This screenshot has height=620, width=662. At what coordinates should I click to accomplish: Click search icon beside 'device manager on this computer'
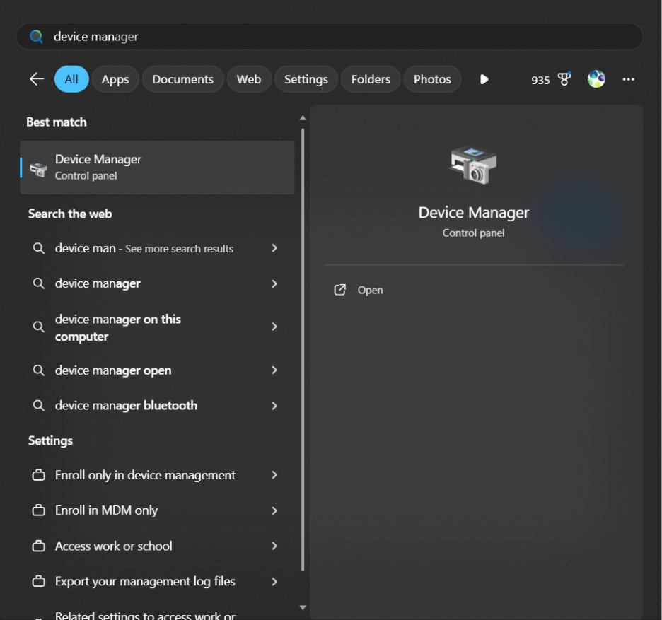[38, 327]
